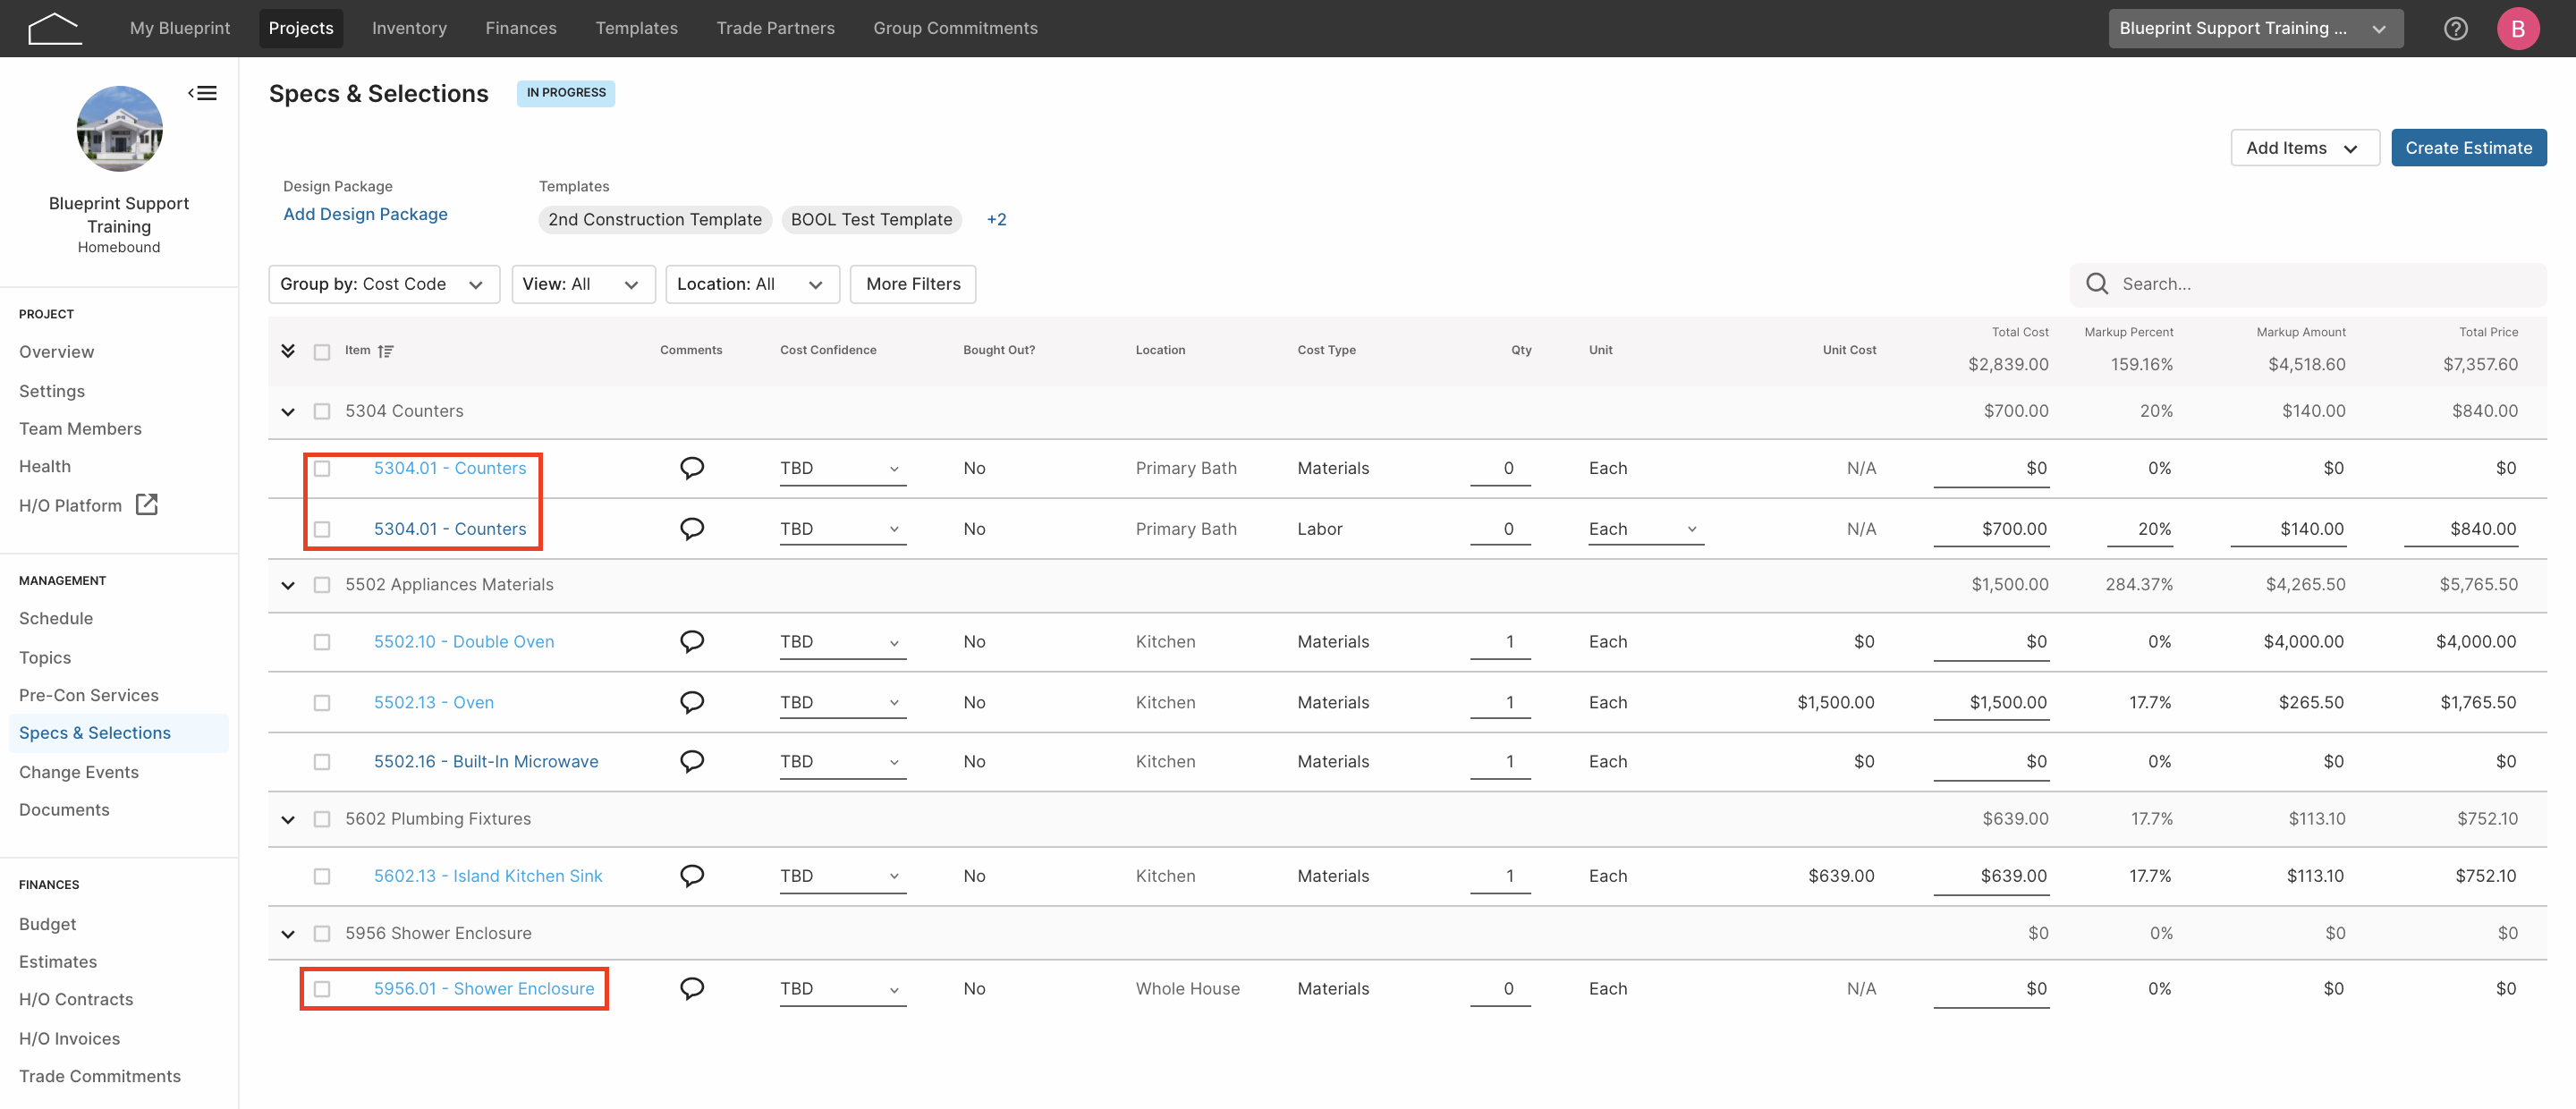
Task: Open the Location: All dropdown
Action: click(x=752, y=284)
